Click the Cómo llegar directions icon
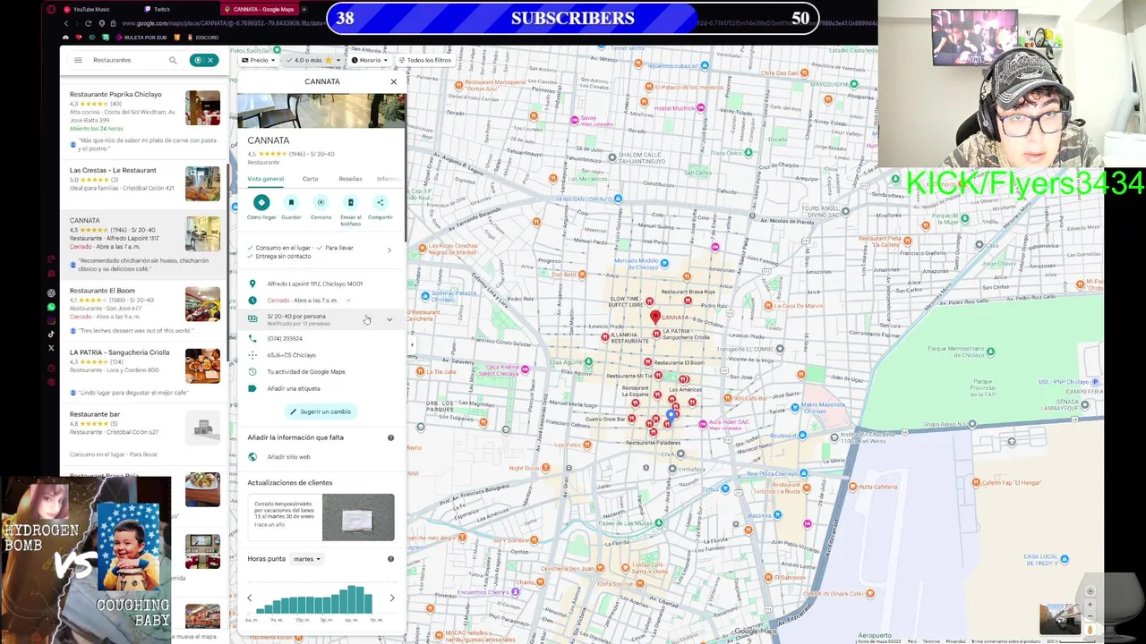 (261, 202)
